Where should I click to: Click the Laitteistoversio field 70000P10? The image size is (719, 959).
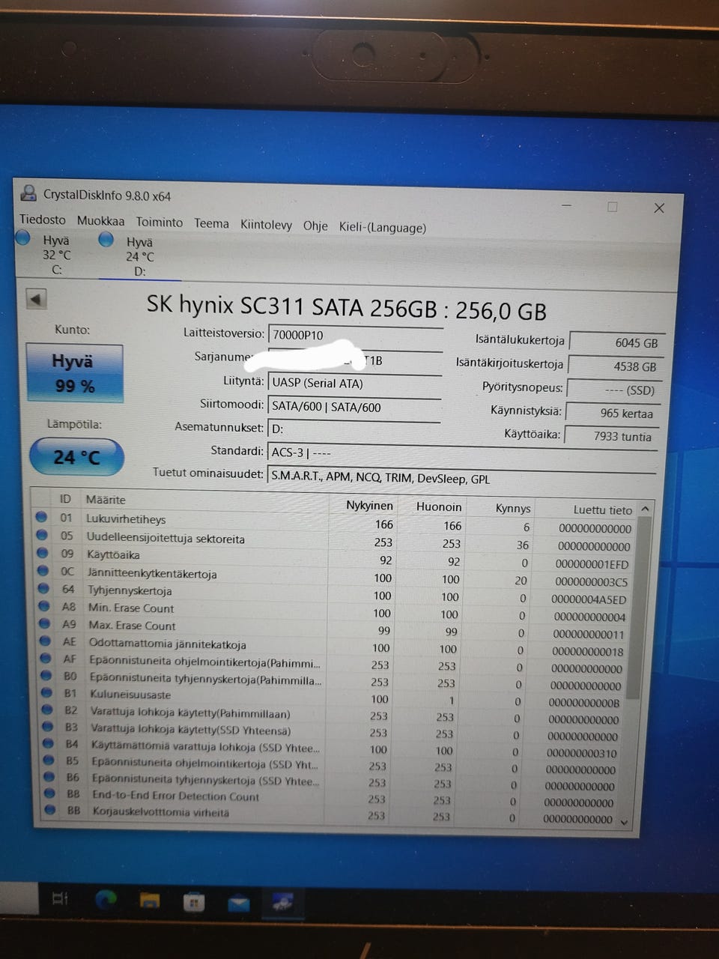point(355,335)
